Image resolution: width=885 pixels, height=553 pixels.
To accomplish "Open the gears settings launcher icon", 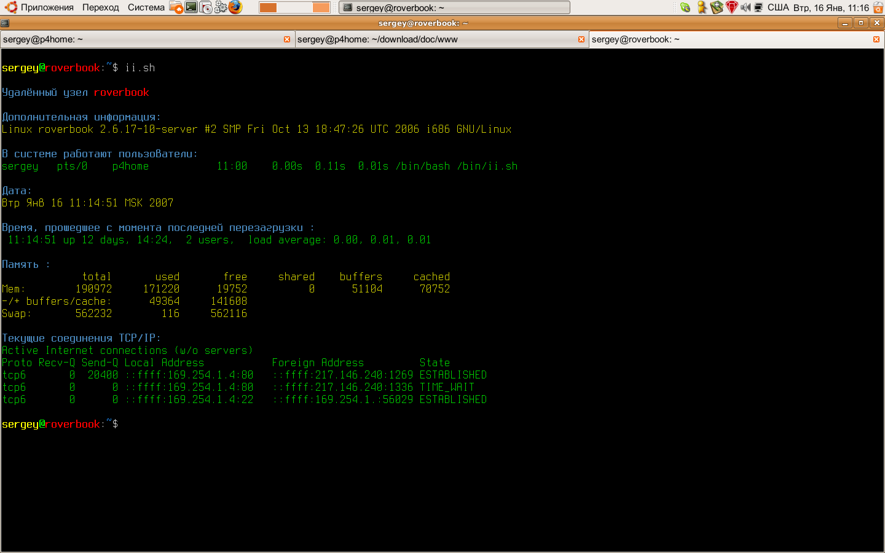I will pos(221,7).
